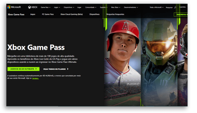Image resolution: width=197 pixels, height=113 pixels.
Task: Expand the Game Pass dropdown menu
Action: [x=46, y=7]
